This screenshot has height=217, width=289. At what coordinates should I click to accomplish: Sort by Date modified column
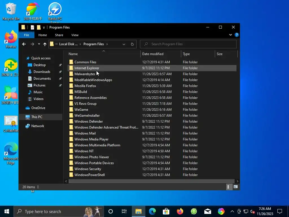[161, 54]
